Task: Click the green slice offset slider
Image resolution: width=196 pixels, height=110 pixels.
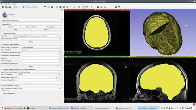Action: pos(95,57)
